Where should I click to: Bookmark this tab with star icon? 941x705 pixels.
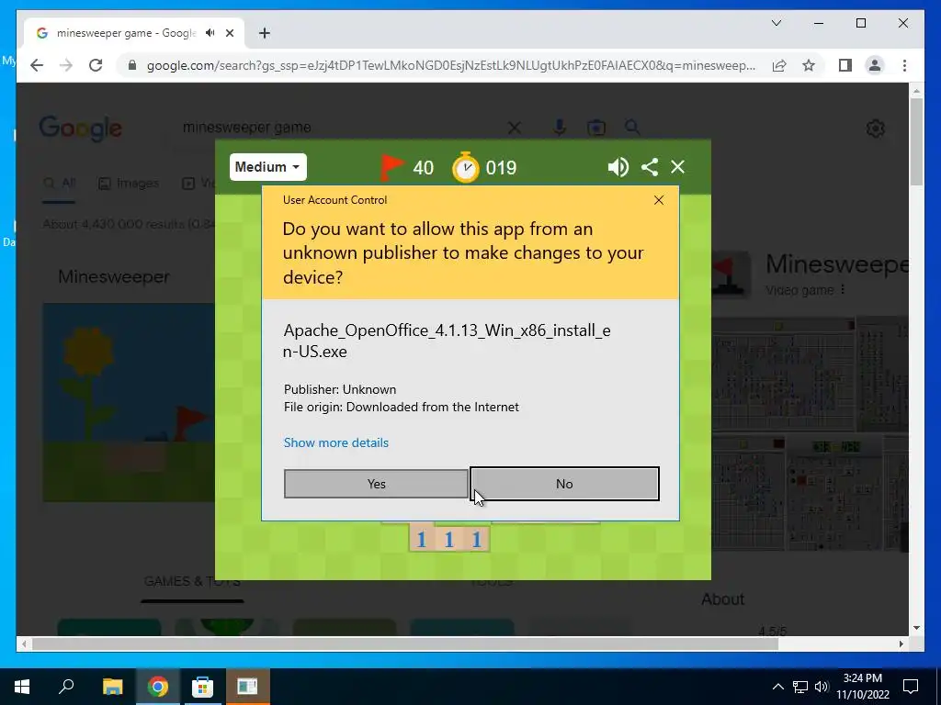[x=809, y=65]
